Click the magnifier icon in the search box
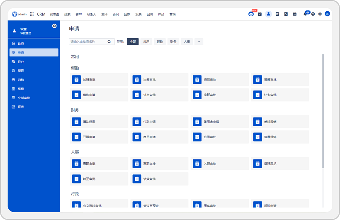The height and width of the screenshot is (220, 340). click(x=109, y=42)
